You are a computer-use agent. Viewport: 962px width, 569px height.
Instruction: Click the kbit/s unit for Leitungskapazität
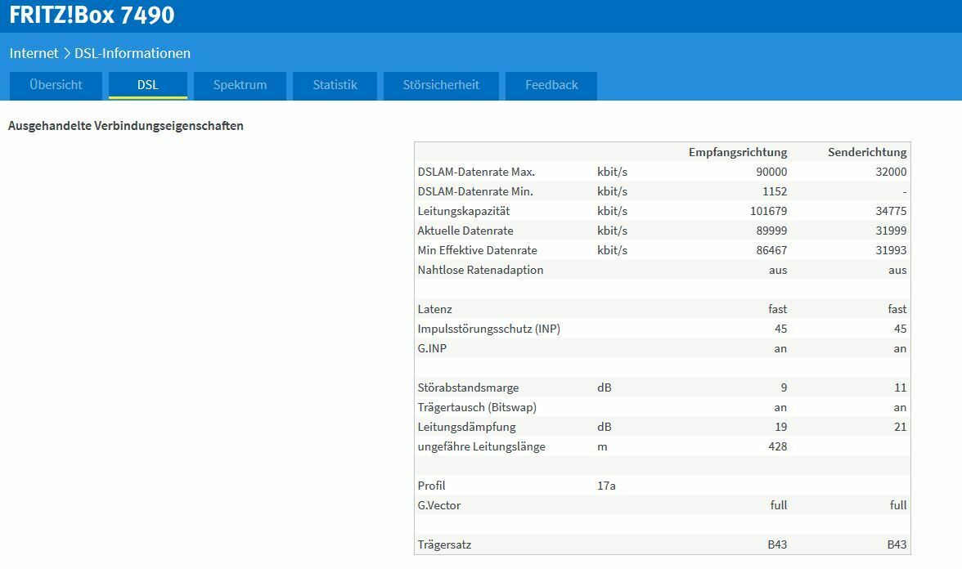612,211
